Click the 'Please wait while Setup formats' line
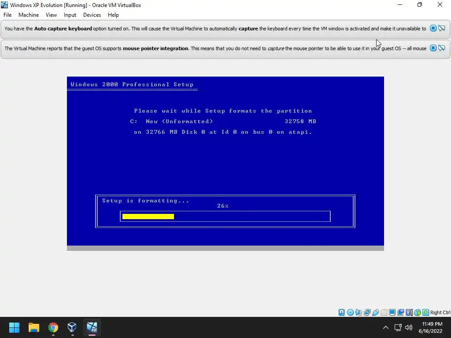The image size is (451, 338). pos(223,111)
